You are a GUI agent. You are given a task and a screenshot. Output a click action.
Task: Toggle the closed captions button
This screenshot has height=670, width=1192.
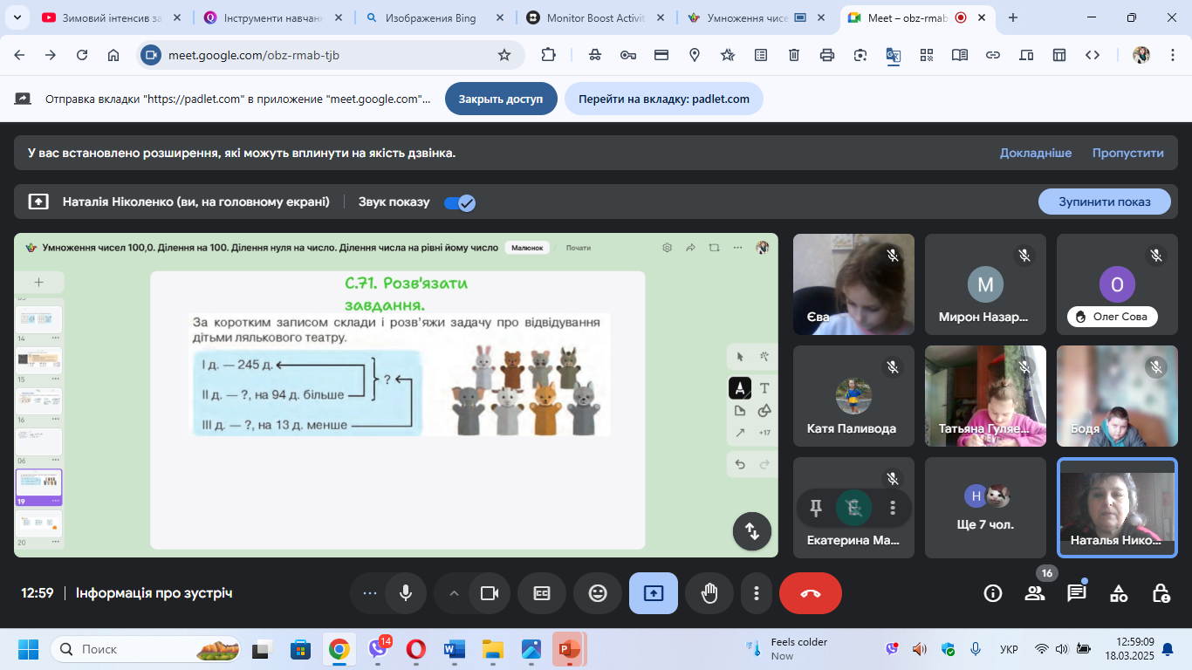pyautogui.click(x=542, y=593)
